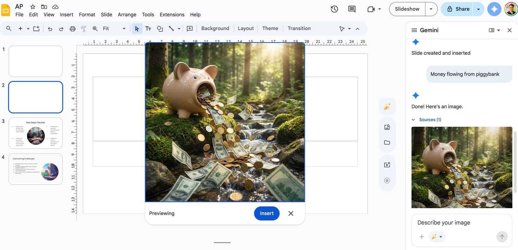Image resolution: width=518 pixels, height=250 pixels.
Task: Click the record circle side rail icon
Action: point(387,180)
